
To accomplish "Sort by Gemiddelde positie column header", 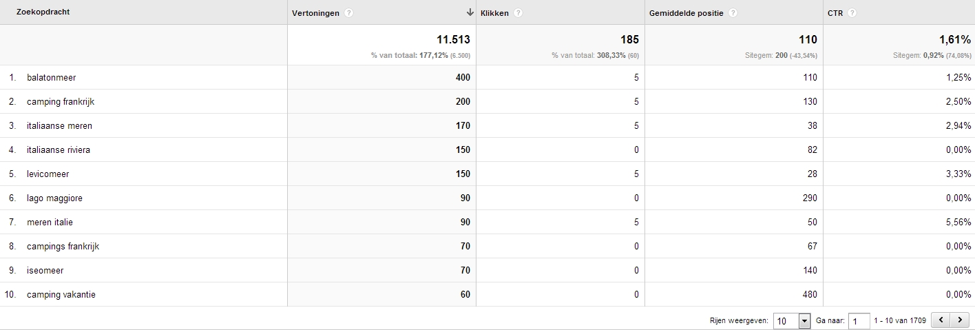I will click(x=686, y=13).
